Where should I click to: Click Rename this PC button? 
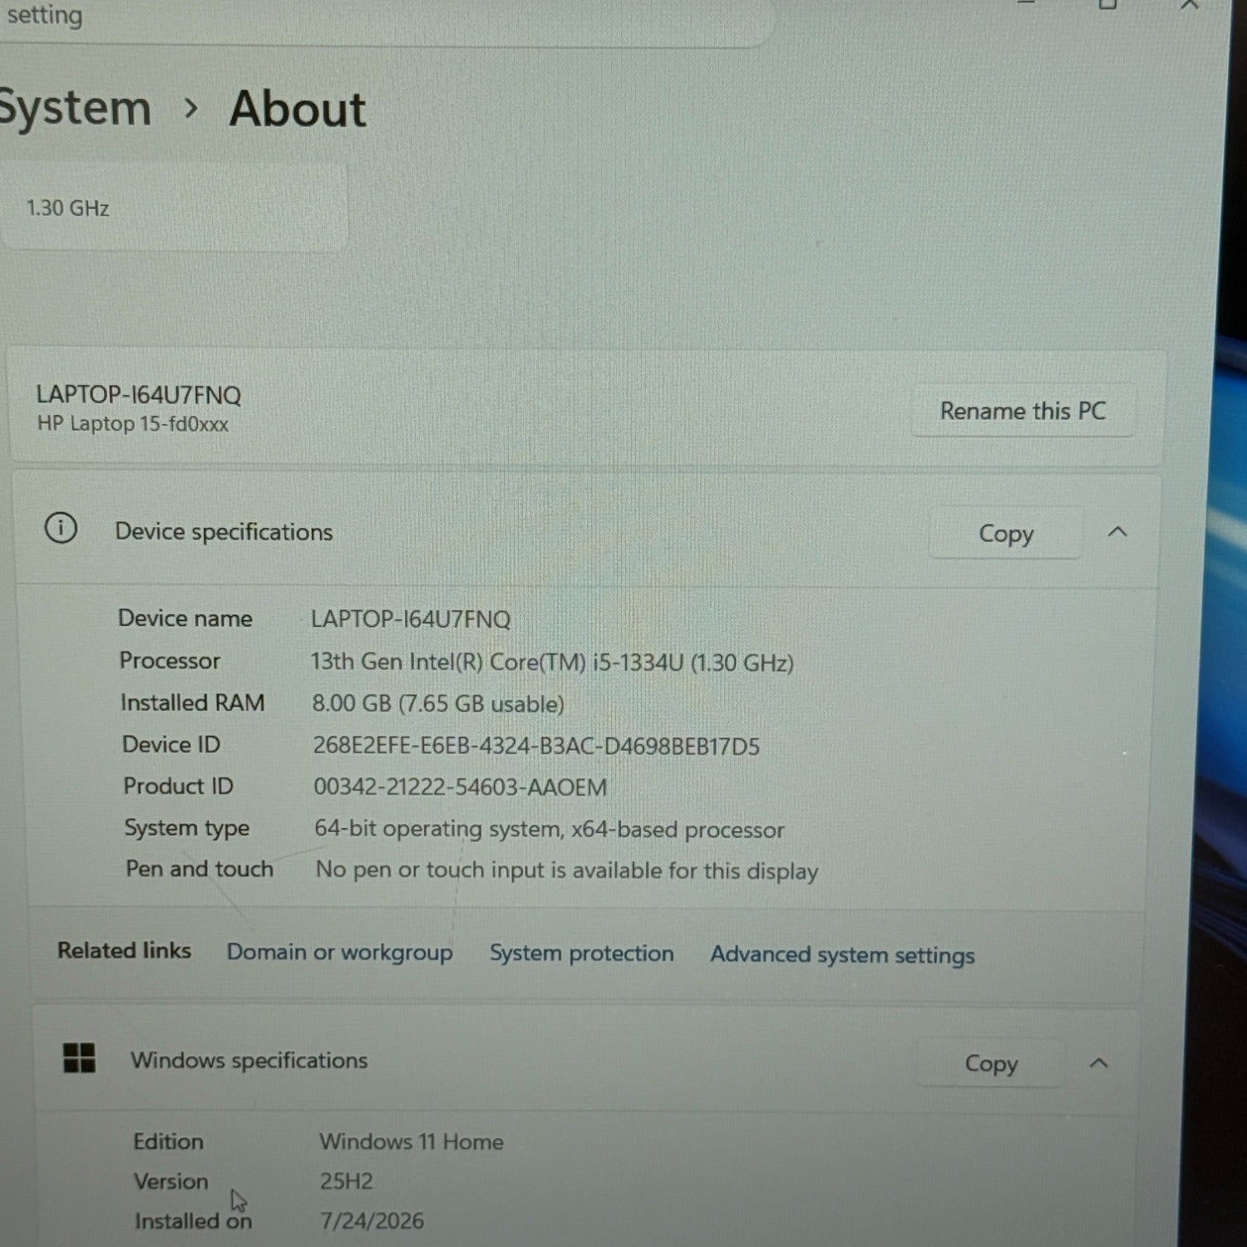(1023, 411)
